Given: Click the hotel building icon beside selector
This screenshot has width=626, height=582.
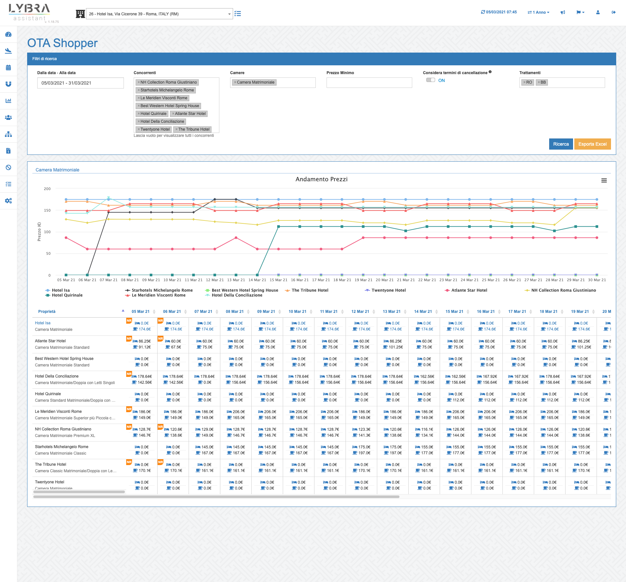Looking at the screenshot, I should point(80,14).
